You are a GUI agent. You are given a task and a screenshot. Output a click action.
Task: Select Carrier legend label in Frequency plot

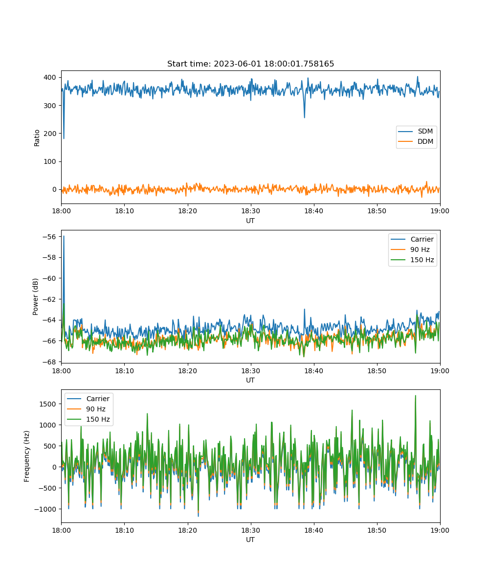pyautogui.click(x=98, y=399)
